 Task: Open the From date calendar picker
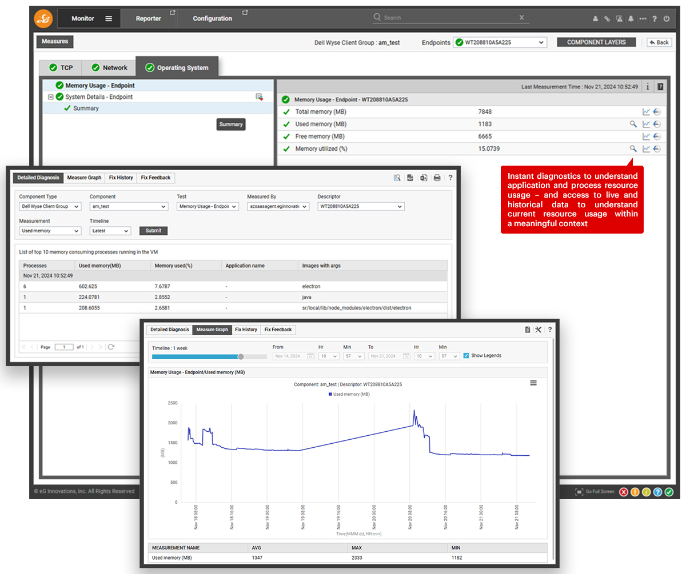click(x=310, y=356)
